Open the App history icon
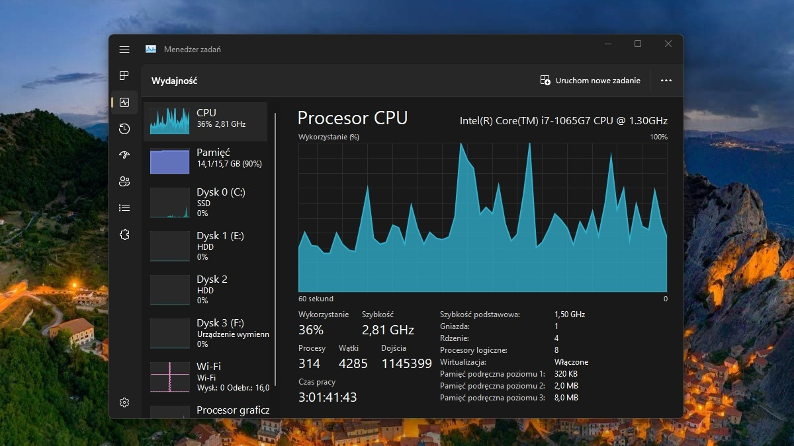 coord(124,129)
